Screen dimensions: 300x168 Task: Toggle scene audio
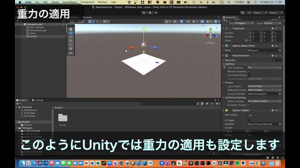click(188, 21)
